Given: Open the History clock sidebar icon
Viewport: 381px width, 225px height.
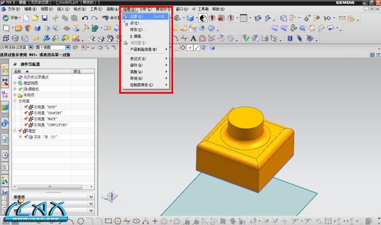Looking at the screenshot, I should coord(5,155).
